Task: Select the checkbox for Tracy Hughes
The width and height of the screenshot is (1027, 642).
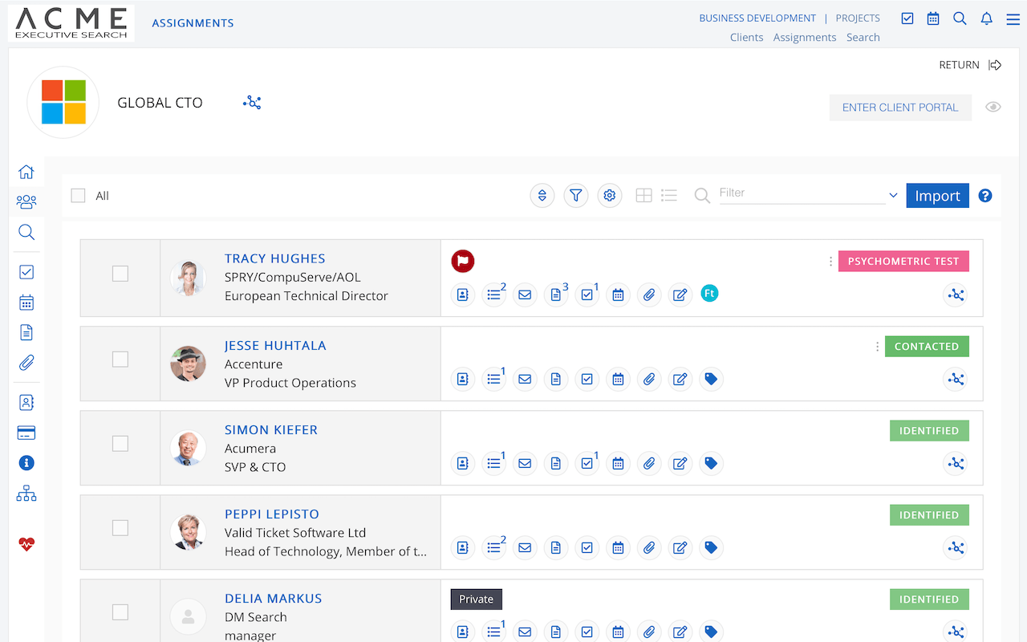Action: pyautogui.click(x=120, y=274)
